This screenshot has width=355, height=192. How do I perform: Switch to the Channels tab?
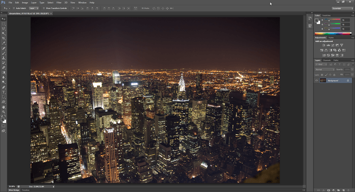[327, 60]
